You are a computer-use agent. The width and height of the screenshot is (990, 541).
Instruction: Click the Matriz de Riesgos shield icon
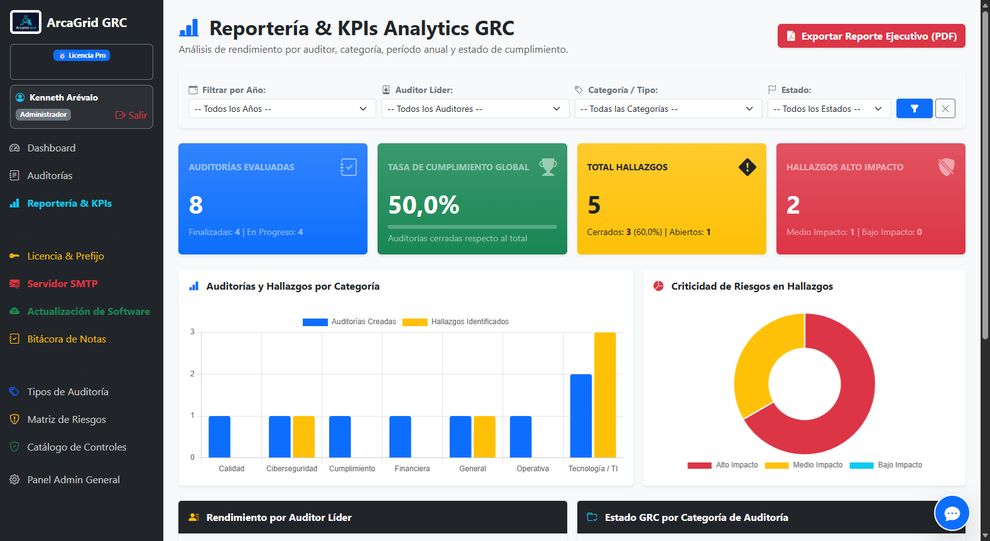tap(14, 420)
